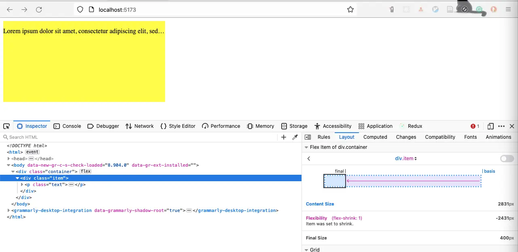Open the DevTools three-dot options menu
This screenshot has height=252, width=518.
tap(501, 126)
